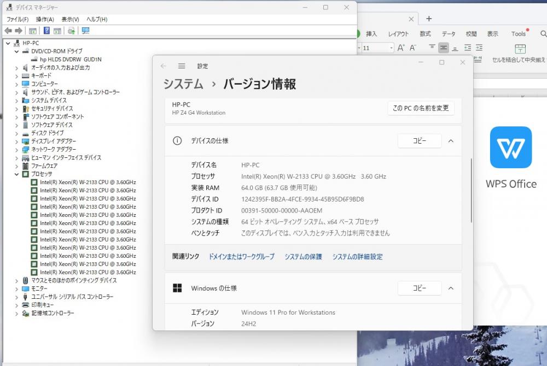This screenshot has width=547, height=366.
Task: Collapse the プロセッサ category
Action: [x=16, y=174]
